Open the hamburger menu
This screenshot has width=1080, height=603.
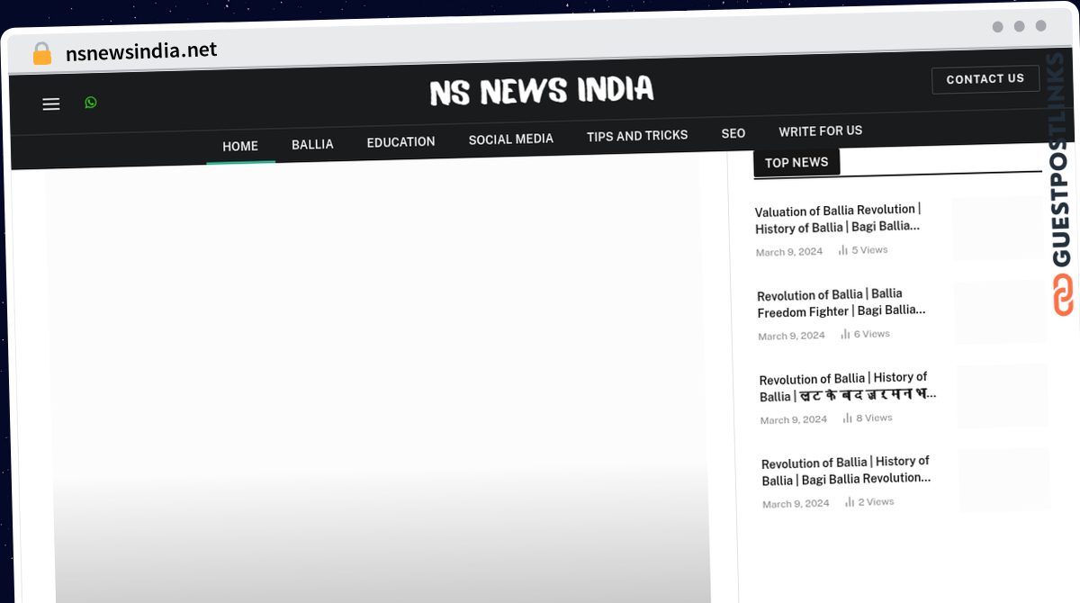[51, 104]
